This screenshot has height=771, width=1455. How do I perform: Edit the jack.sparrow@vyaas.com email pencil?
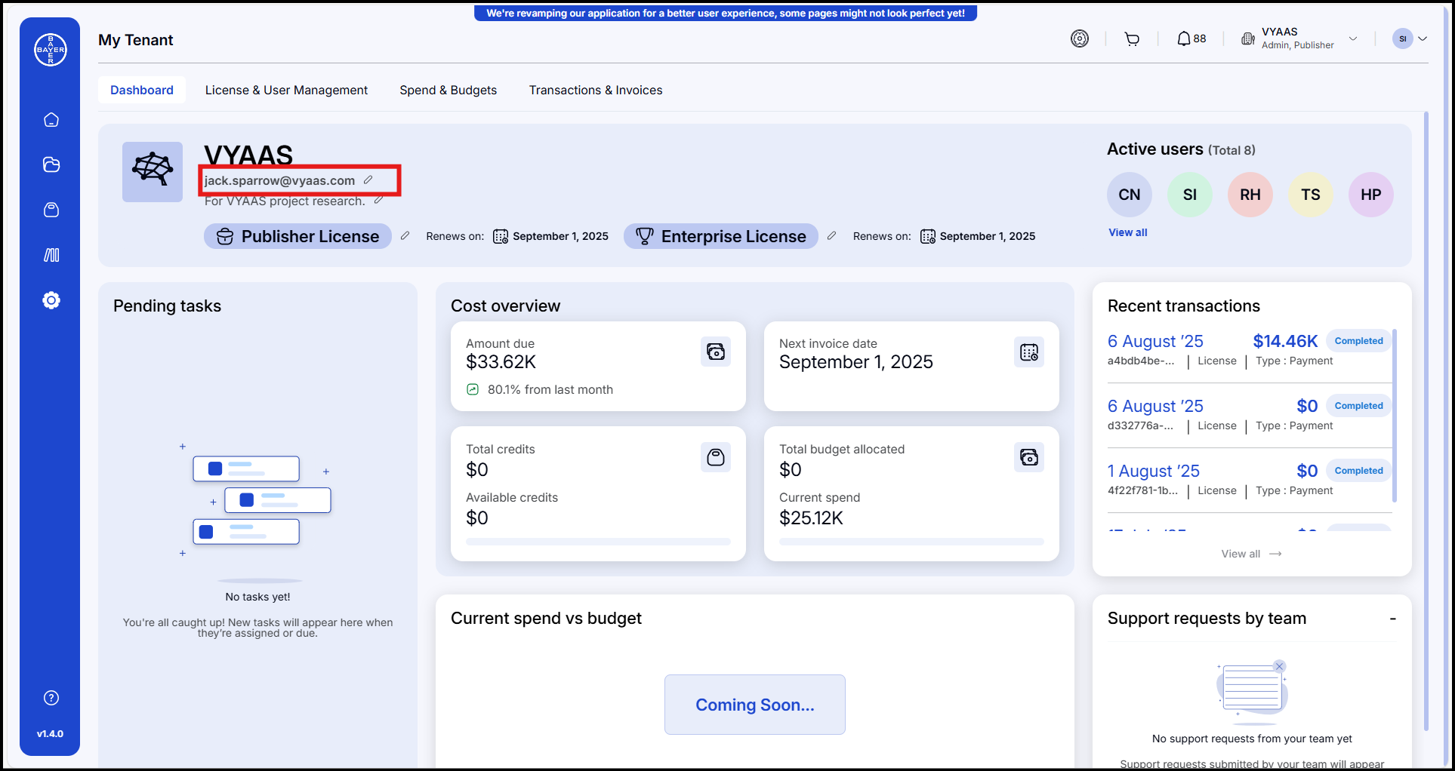click(368, 180)
